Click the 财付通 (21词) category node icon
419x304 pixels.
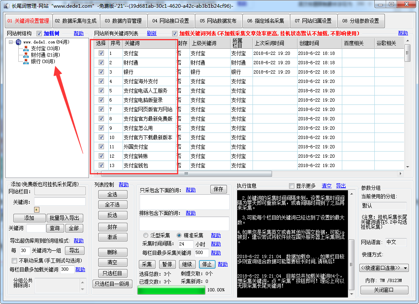pyautogui.click(x=26, y=55)
